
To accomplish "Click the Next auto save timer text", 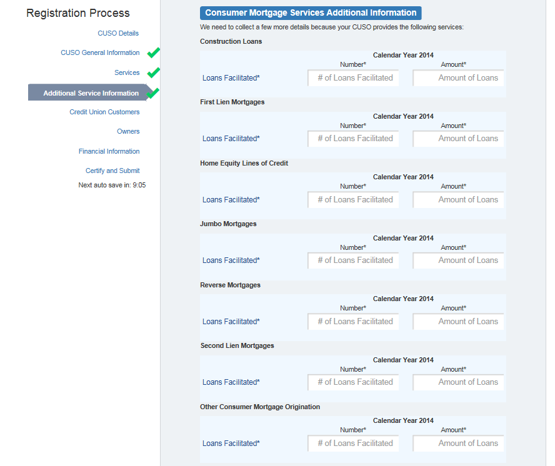I will [112, 185].
